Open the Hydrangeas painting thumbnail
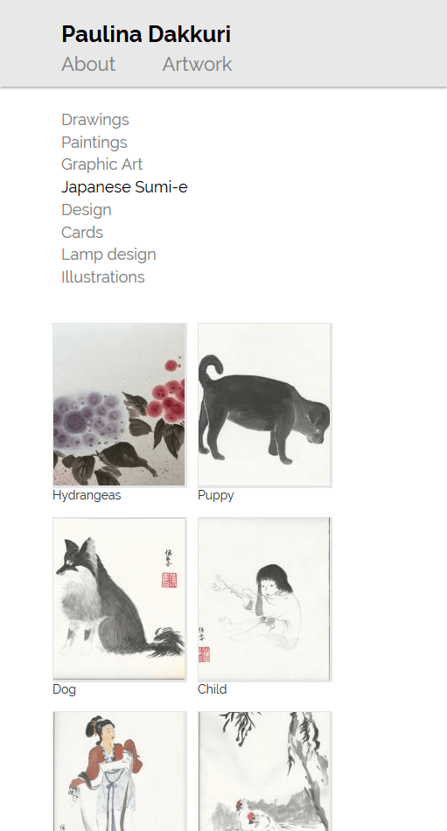The image size is (447, 831). coord(120,405)
